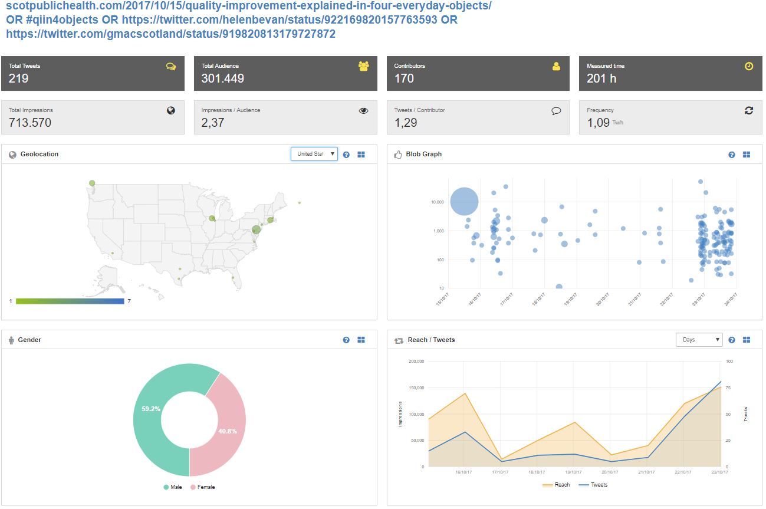Click the Gender panel grid icon
The image size is (766, 509).
pos(361,340)
